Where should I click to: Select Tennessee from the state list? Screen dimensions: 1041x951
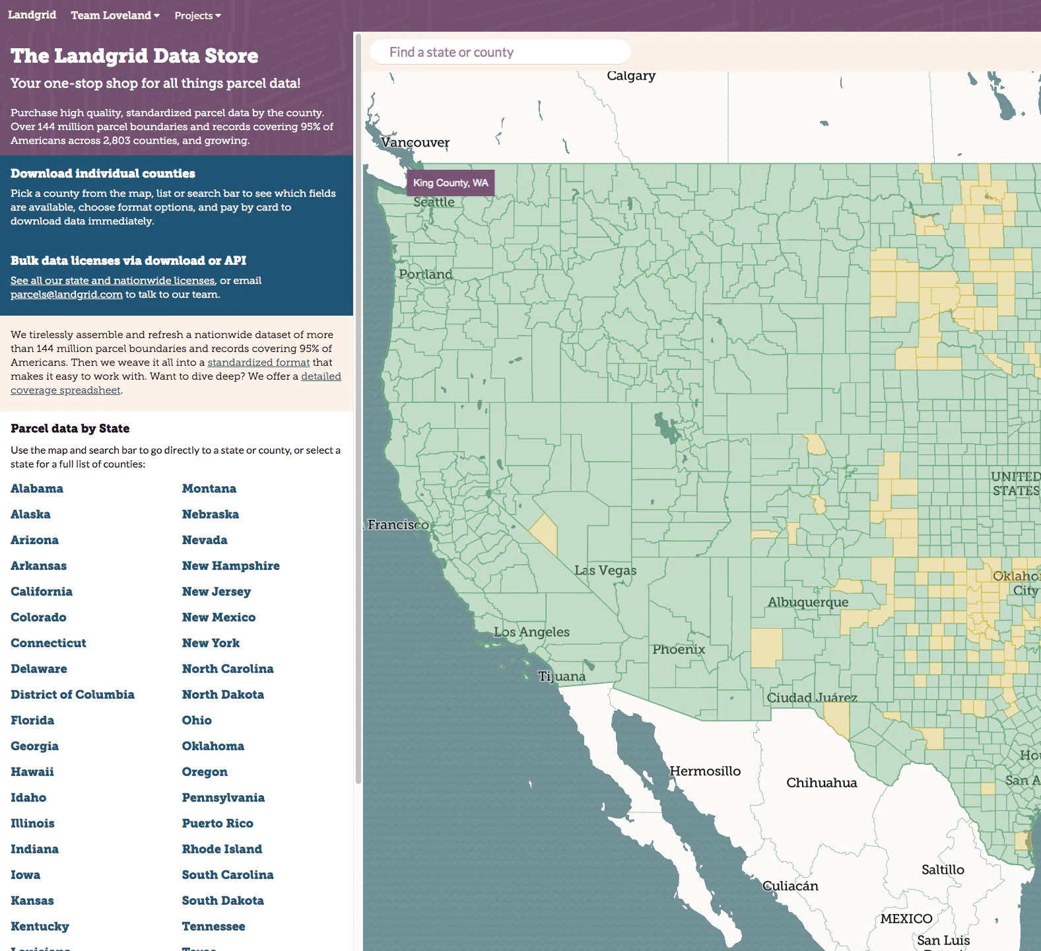[x=214, y=927]
